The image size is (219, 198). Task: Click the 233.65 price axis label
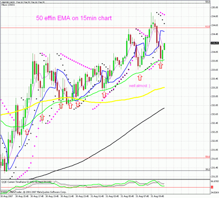pyautogui.click(x=215, y=70)
